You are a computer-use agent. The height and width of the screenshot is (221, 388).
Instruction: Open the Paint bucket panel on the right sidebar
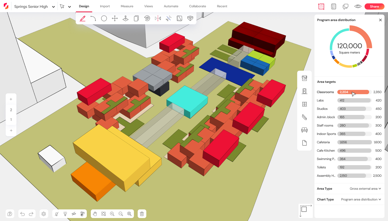pyautogui.click(x=304, y=78)
